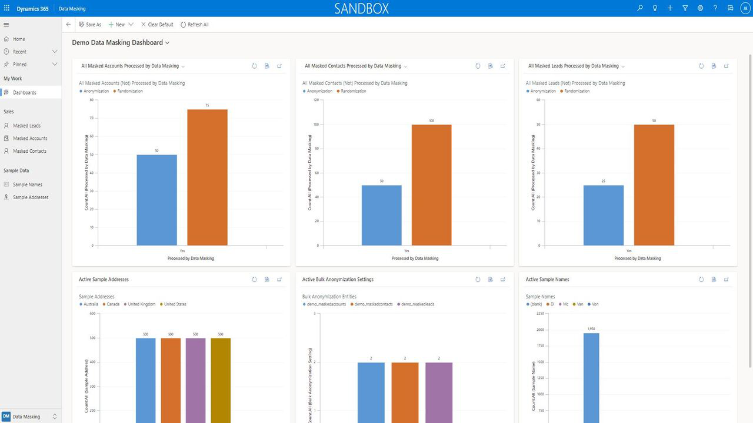
Task: Click the Clear Default button
Action: [157, 25]
